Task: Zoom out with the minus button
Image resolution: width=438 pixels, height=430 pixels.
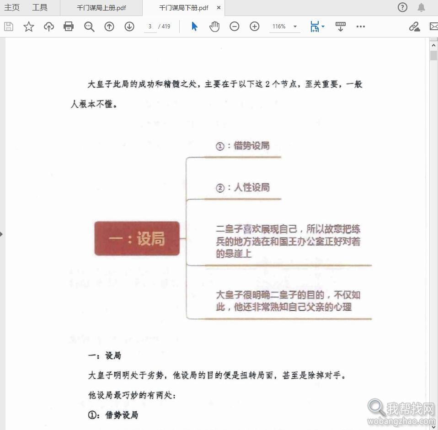Action: pyautogui.click(x=235, y=27)
